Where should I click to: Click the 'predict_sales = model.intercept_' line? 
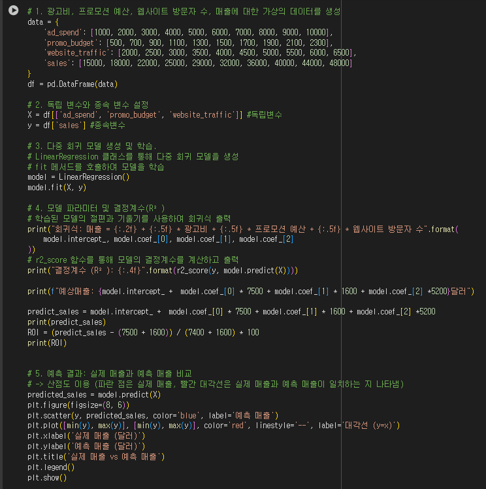click(x=231, y=312)
